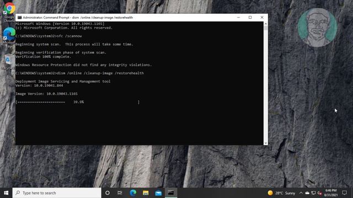
Task: Select the Recycle Bin desktop icon
Action: coord(9,62)
